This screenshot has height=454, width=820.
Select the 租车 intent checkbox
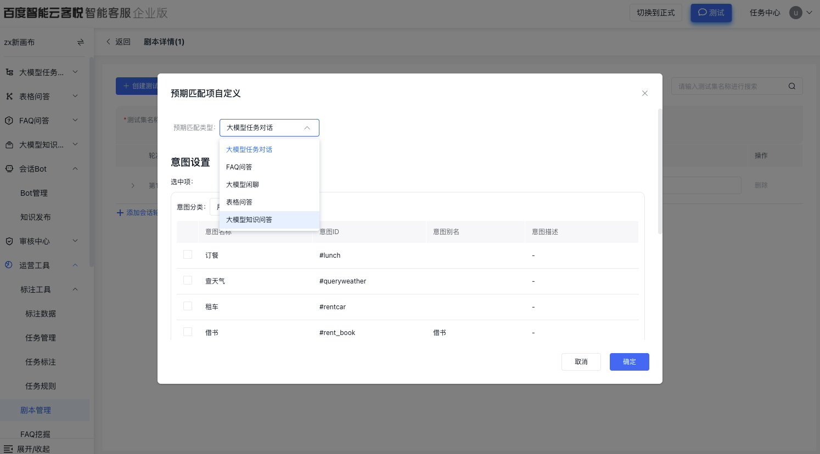(188, 306)
